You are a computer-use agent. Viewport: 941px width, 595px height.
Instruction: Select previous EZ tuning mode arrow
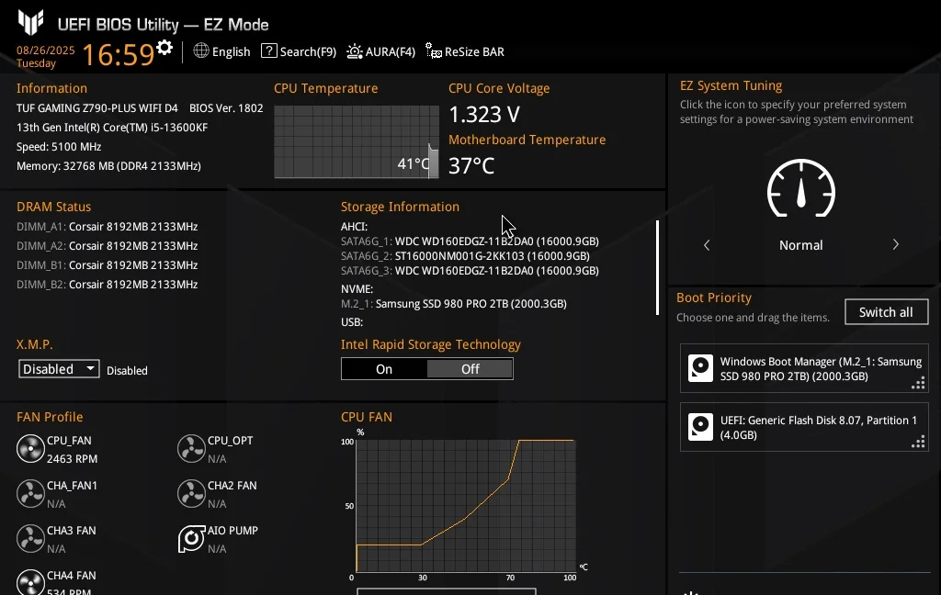(x=707, y=245)
